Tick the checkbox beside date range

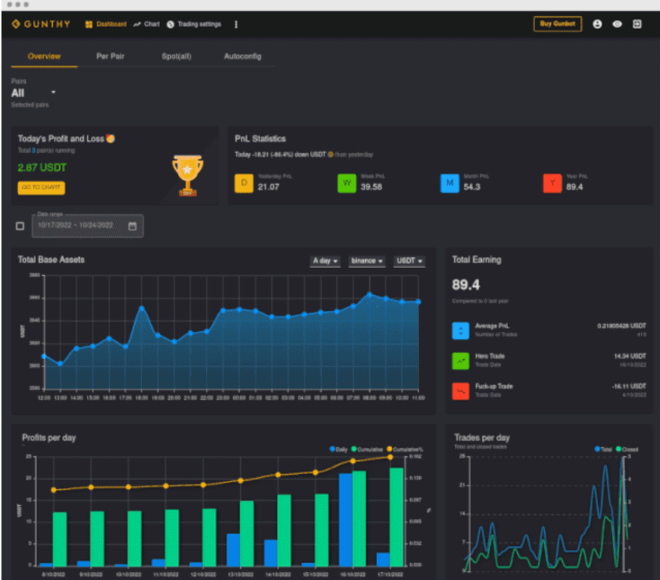click(20, 226)
